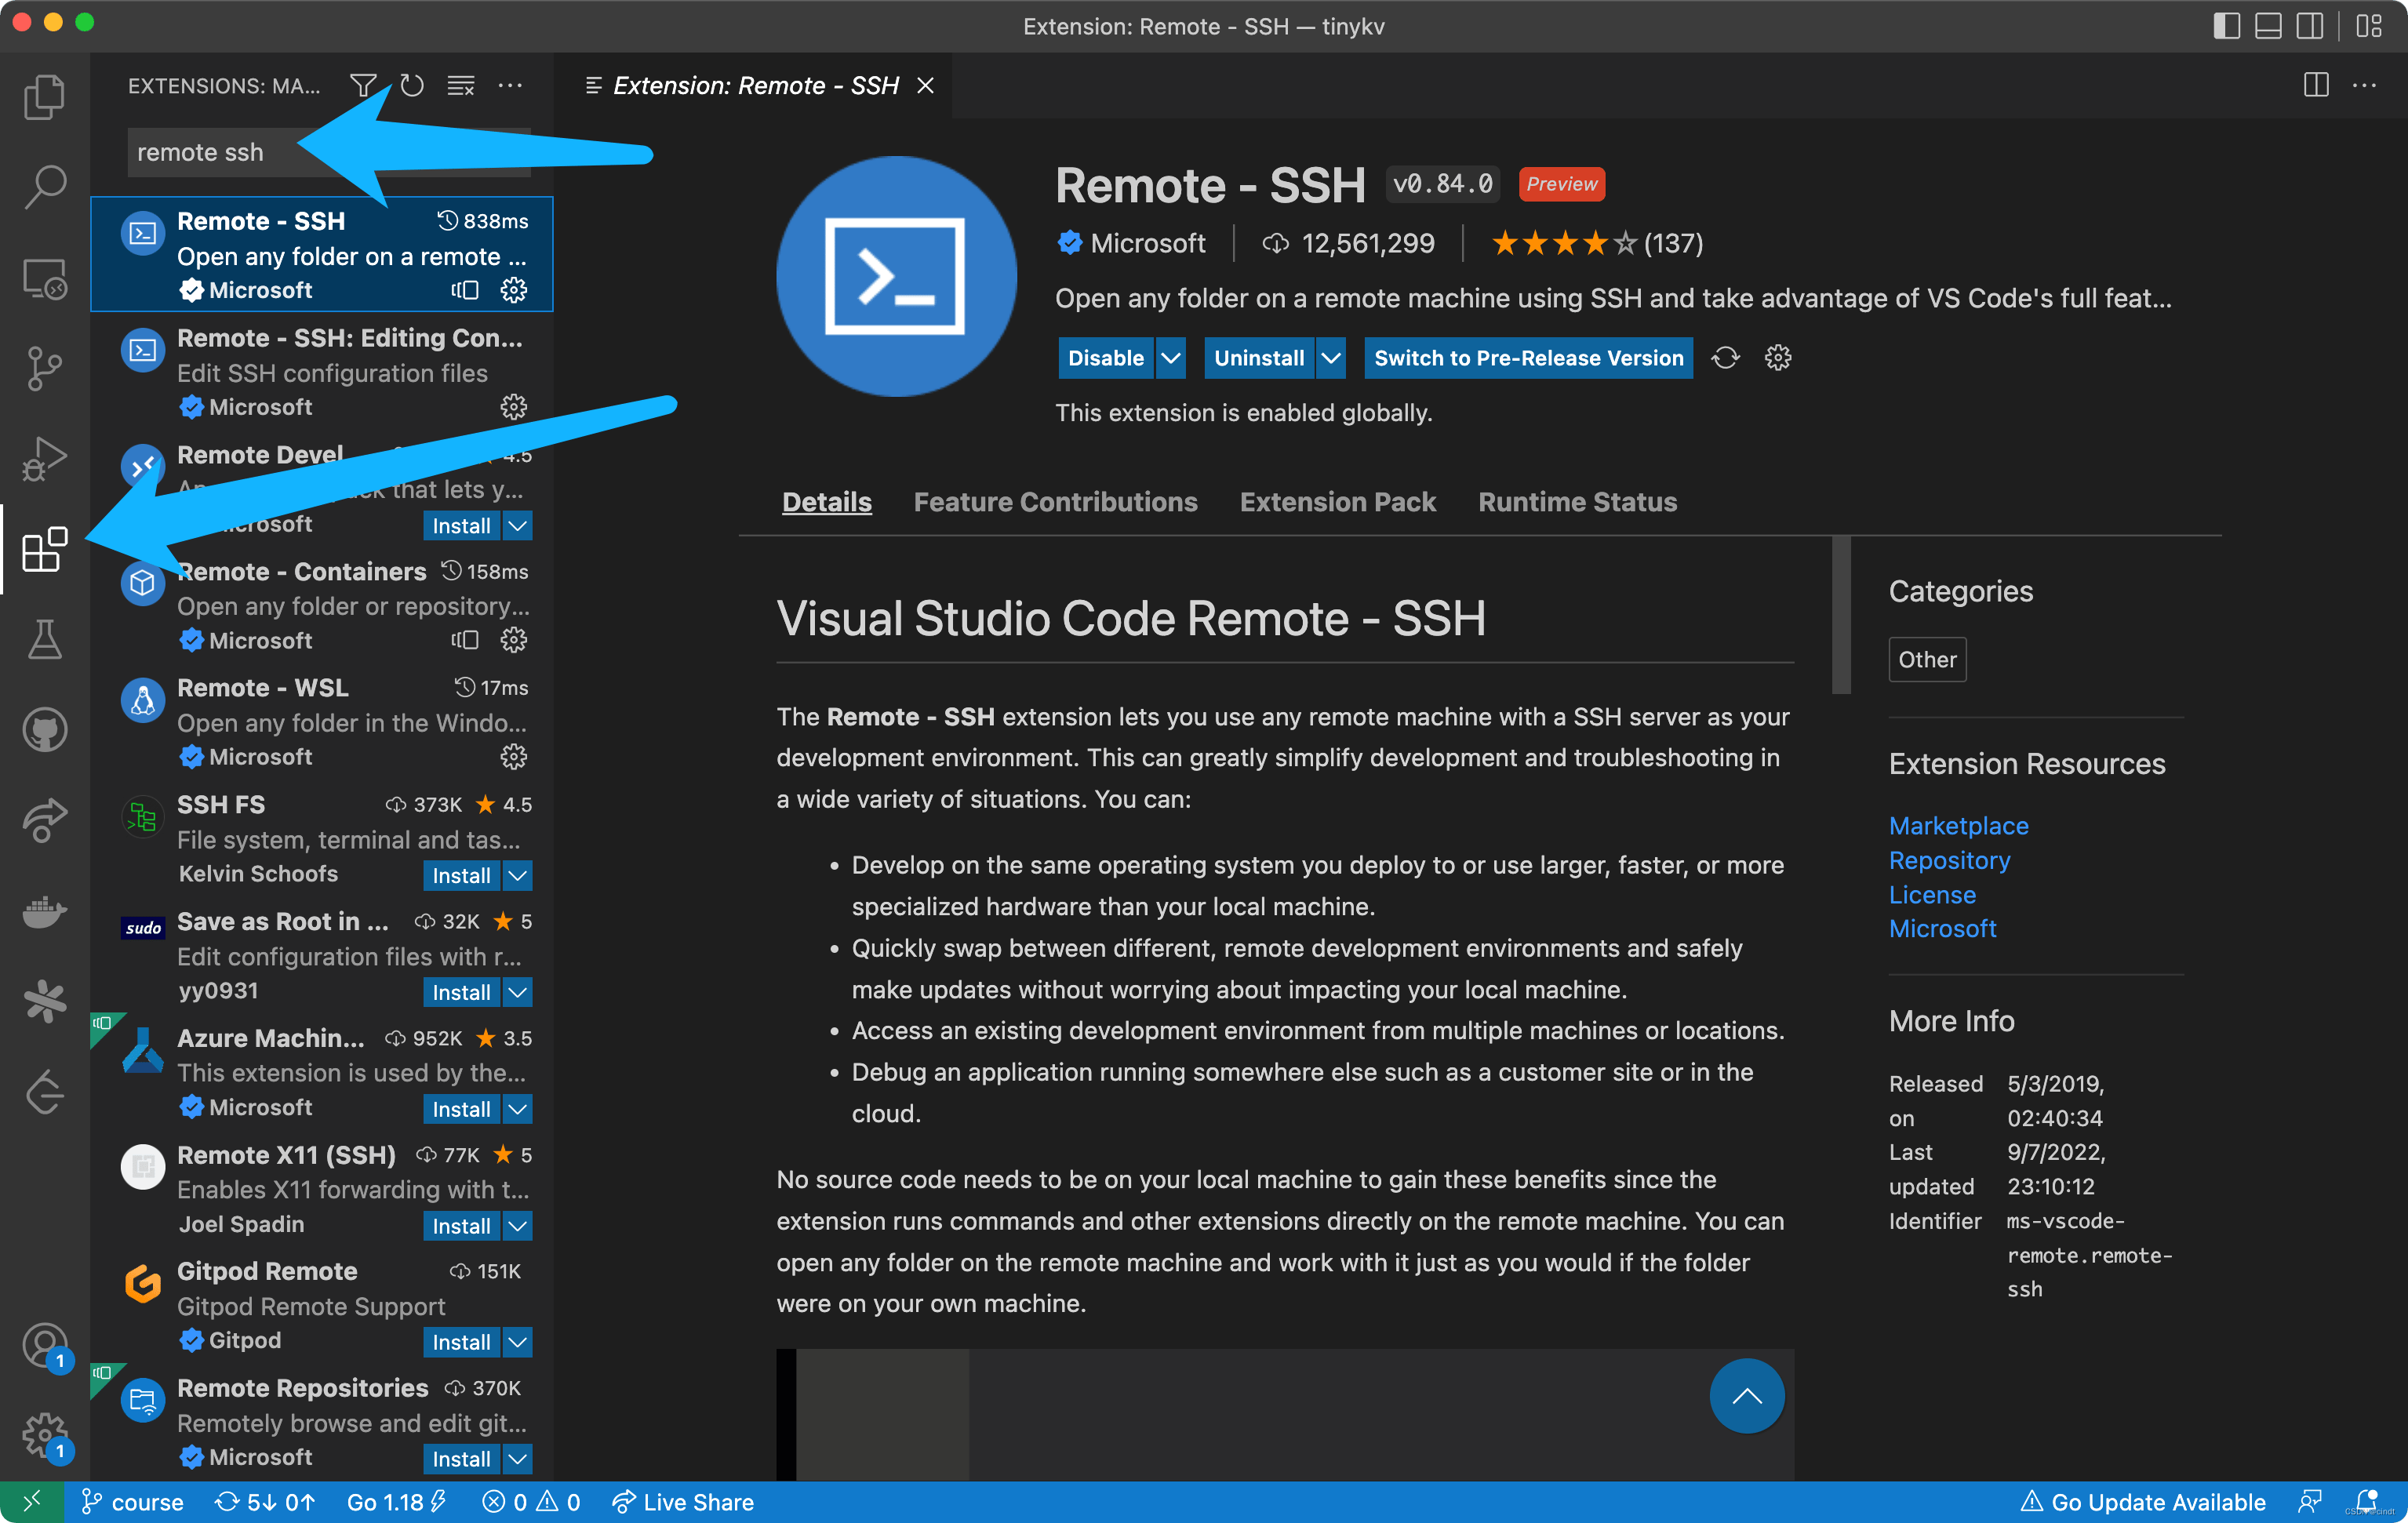Open the Run and Debug view

[44, 459]
